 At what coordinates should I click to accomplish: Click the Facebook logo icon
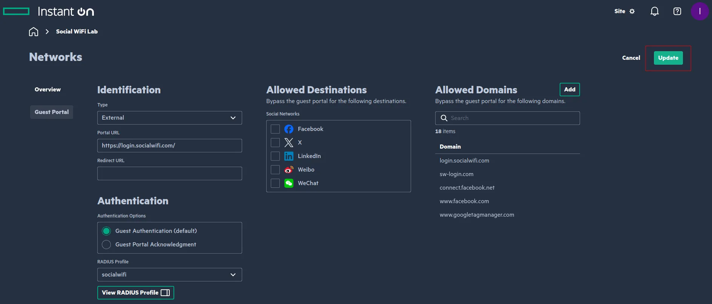coord(289,129)
